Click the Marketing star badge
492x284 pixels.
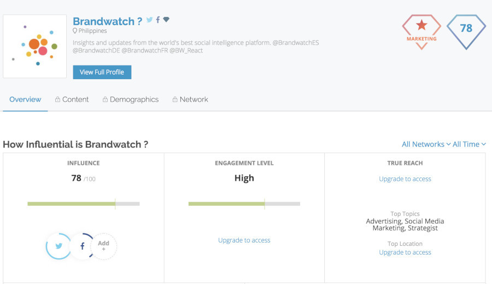click(421, 32)
